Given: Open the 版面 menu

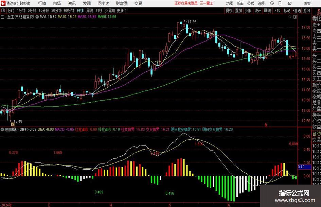Looking at the screenshot, I should (240, 3).
